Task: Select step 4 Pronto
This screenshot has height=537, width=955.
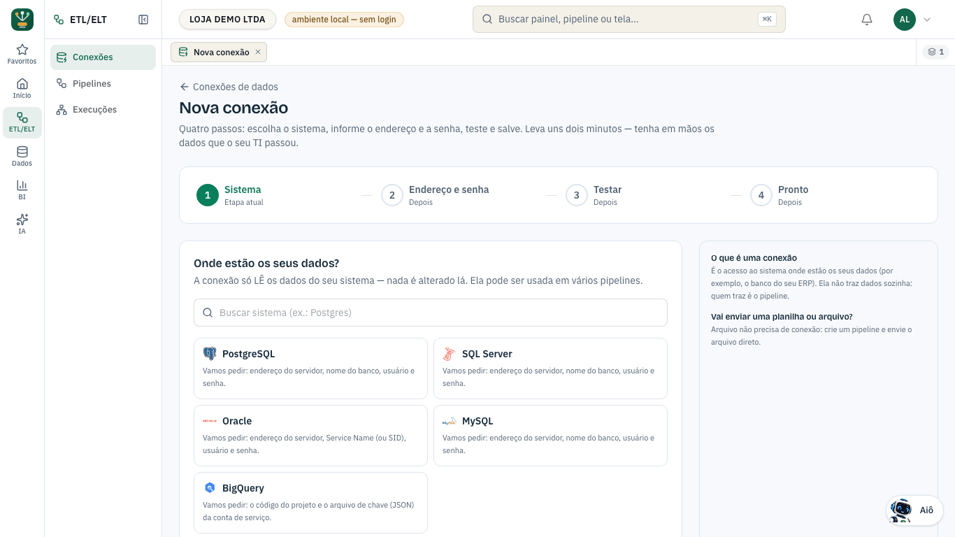Action: (780, 195)
